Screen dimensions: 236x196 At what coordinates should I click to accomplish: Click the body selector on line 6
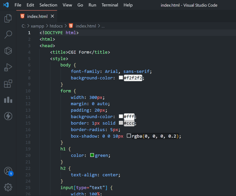(x=65, y=65)
